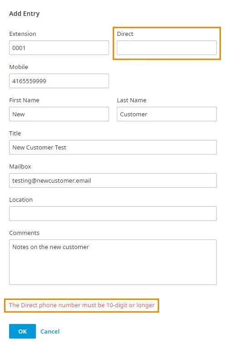Click the Extension field containing 0001
This screenshot has height=349, width=225.
coord(59,48)
